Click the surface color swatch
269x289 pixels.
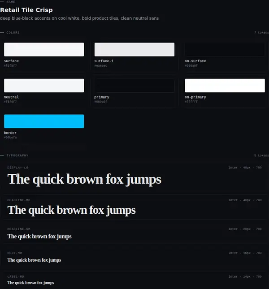tap(44, 50)
